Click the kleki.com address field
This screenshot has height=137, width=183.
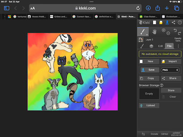coord(85,8)
